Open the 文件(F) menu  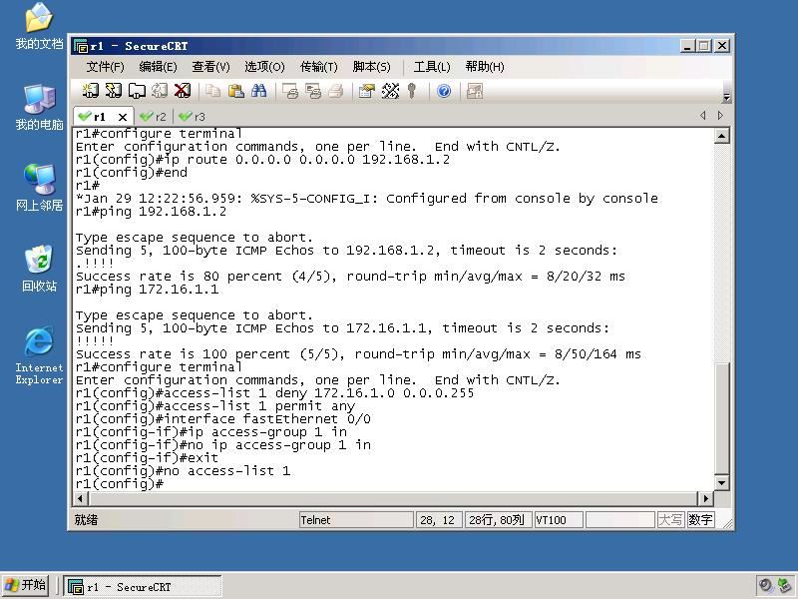coord(106,67)
